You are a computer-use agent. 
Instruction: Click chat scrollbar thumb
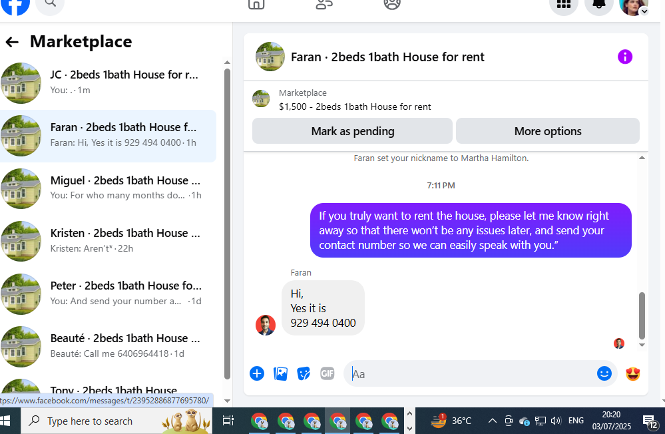(x=642, y=316)
